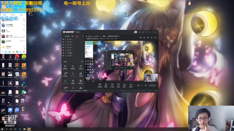
Task: Add a 多媒体 media source
Action: (x=118, y=85)
